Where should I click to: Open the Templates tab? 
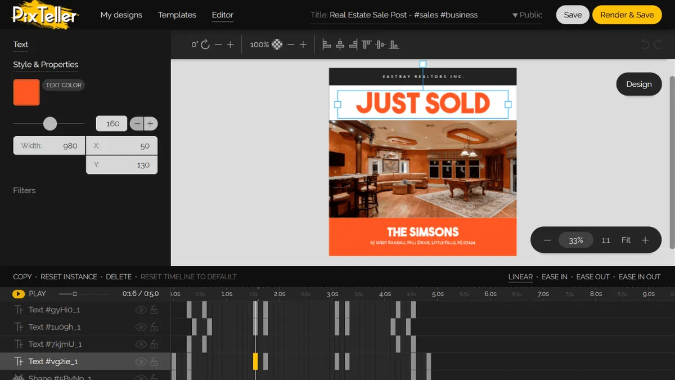click(177, 15)
